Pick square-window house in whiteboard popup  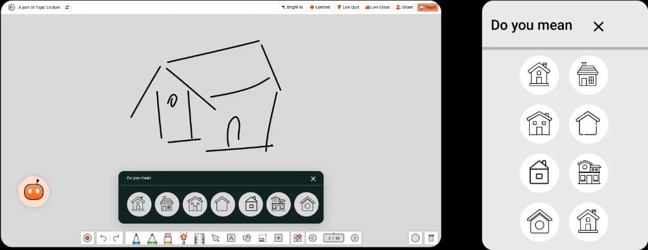[x=251, y=204]
